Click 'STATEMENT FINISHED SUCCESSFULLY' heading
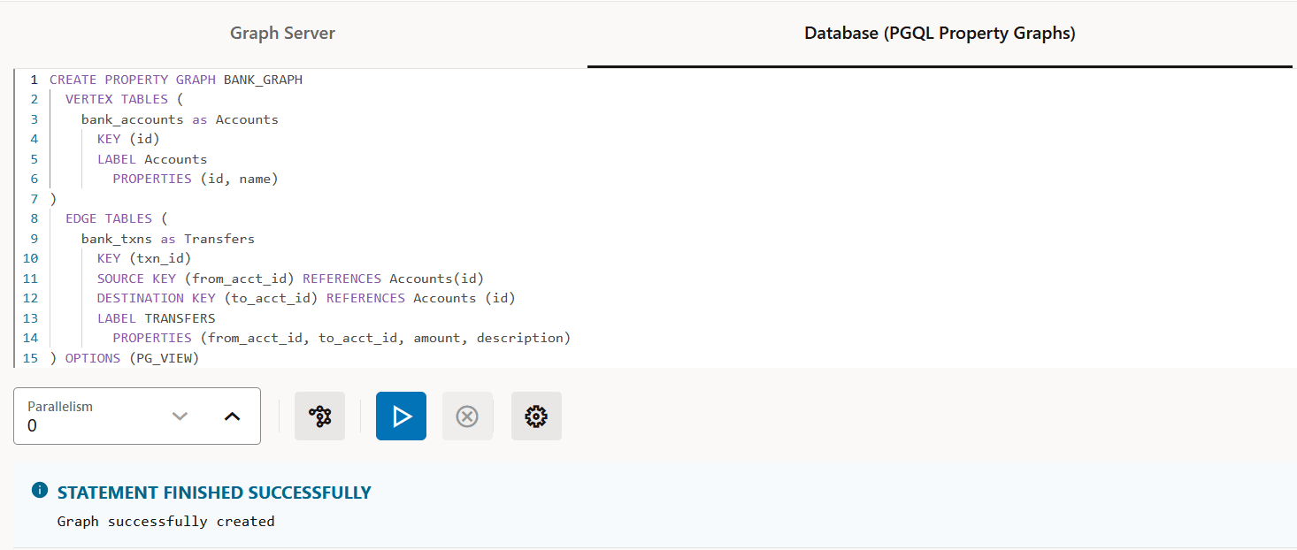Image resolution: width=1297 pixels, height=550 pixels. [214, 493]
